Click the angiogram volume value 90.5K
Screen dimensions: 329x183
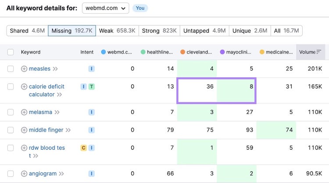314,173
